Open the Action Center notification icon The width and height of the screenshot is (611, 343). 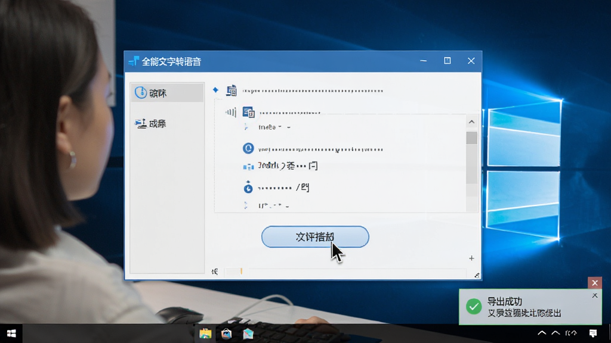[x=593, y=333]
